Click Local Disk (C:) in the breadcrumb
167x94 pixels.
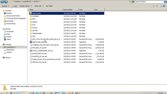tap(27, 2)
